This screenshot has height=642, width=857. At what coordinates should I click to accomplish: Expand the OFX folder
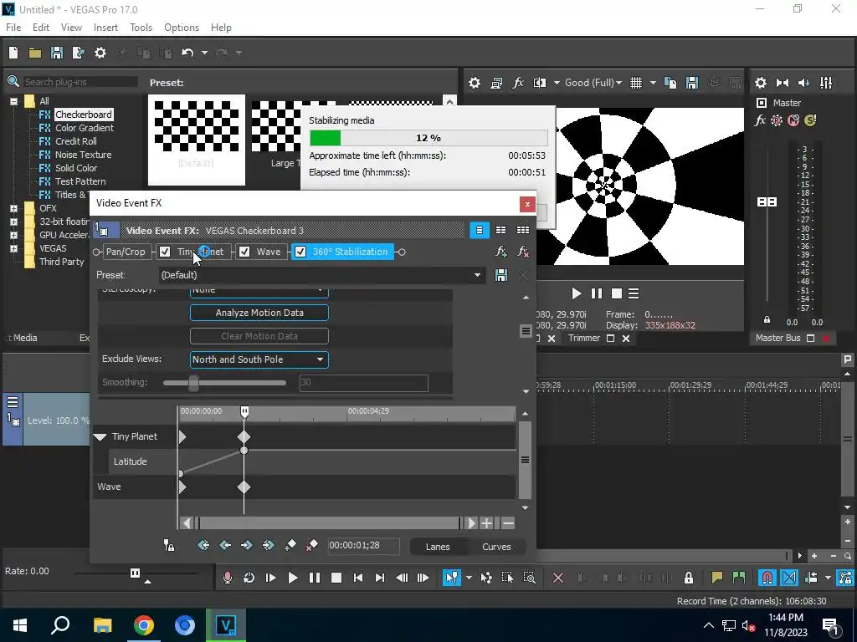click(13, 208)
